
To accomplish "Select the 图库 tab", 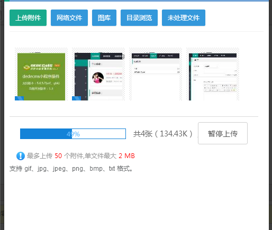I will (104, 18).
